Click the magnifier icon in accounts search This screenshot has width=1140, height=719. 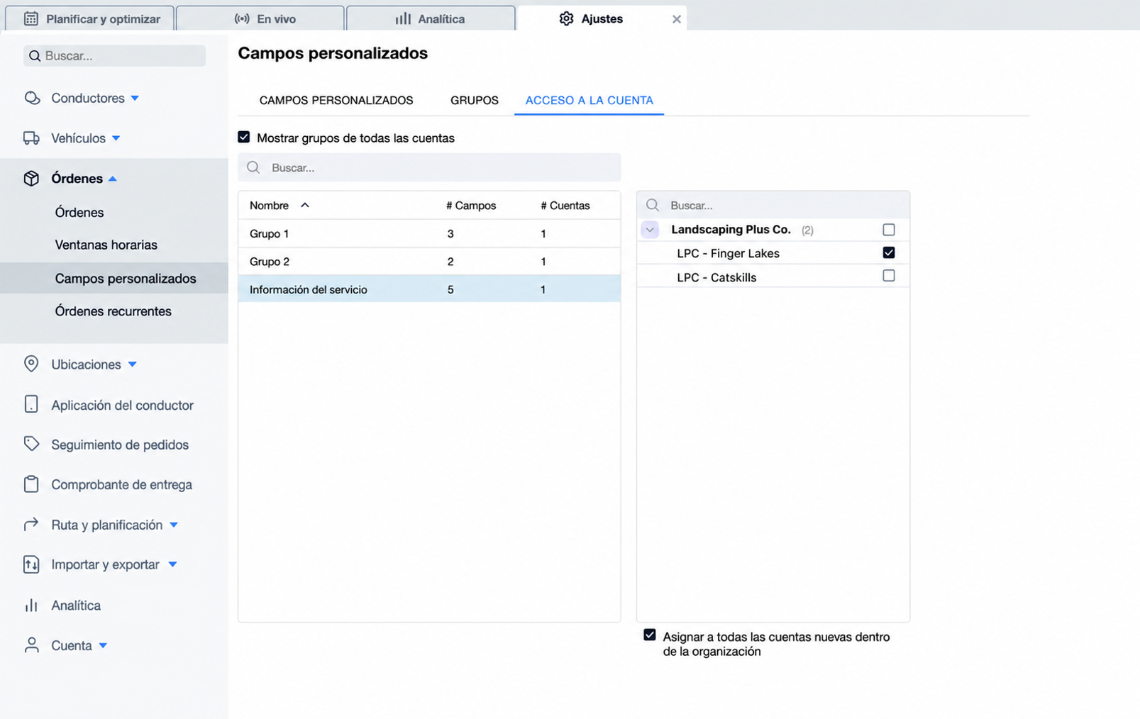coord(653,205)
